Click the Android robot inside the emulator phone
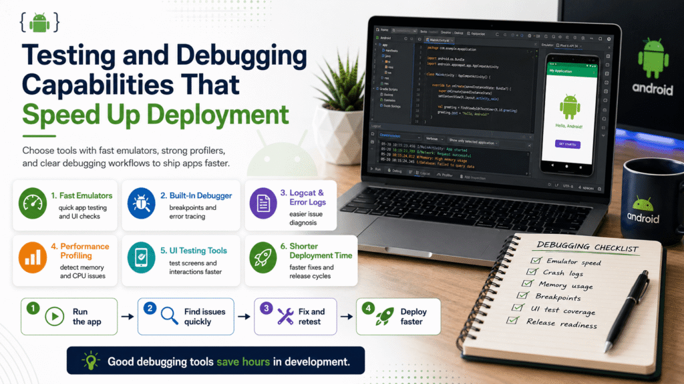Image resolution: width=684 pixels, height=384 pixels. pyautogui.click(x=570, y=106)
